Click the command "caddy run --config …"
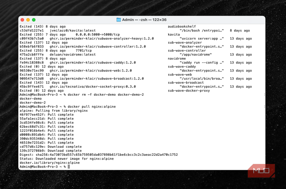 (x=202, y=62)
